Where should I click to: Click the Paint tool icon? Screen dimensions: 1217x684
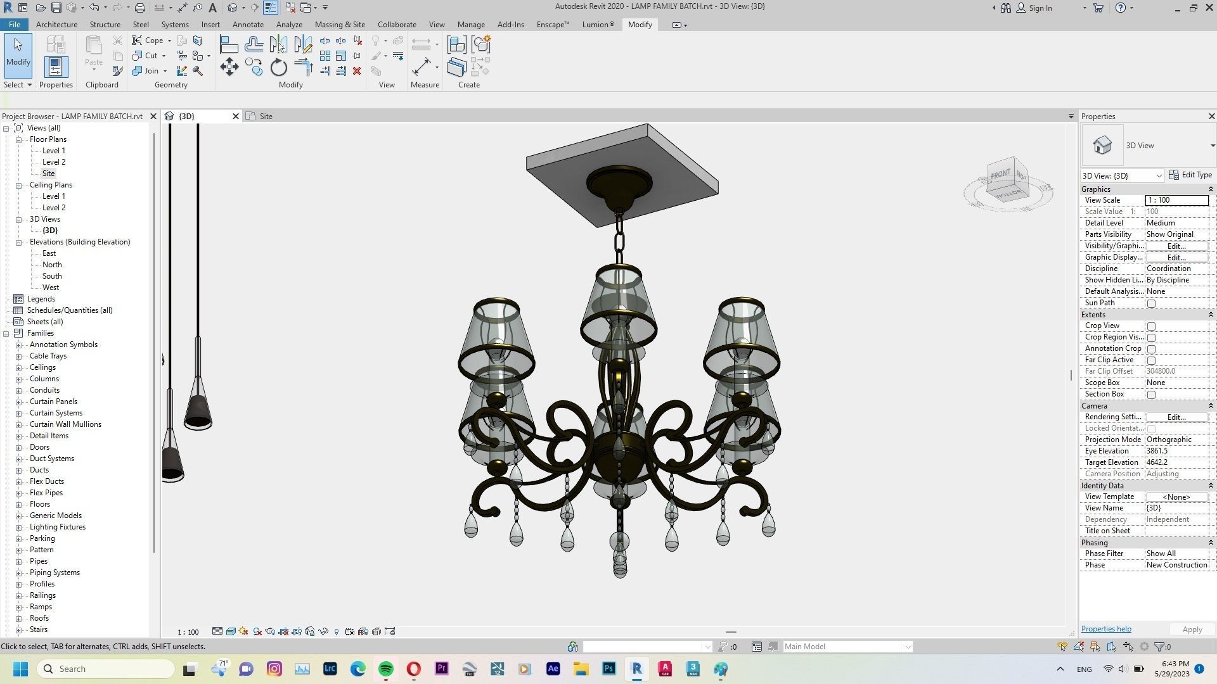click(198, 56)
